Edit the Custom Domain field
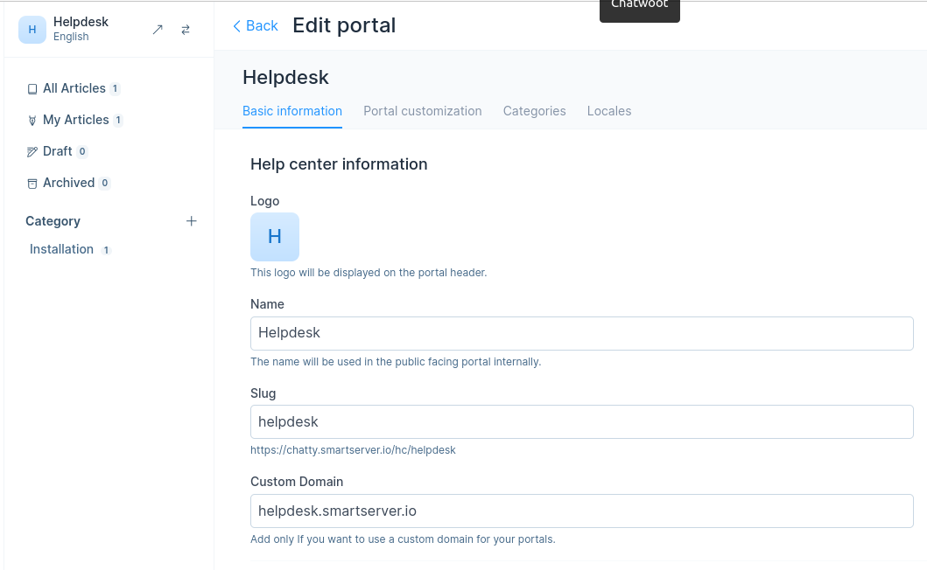This screenshot has width=927, height=570. [581, 511]
